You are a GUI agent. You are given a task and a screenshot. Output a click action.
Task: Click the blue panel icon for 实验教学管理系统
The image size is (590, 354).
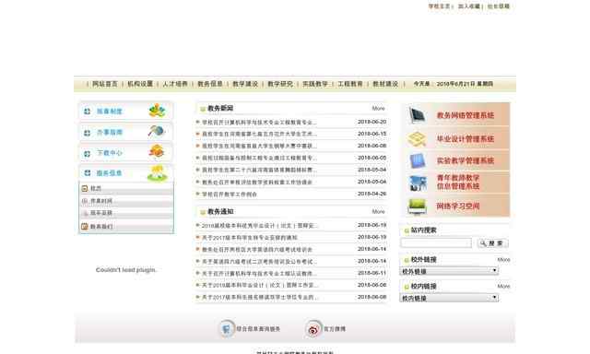(x=418, y=161)
